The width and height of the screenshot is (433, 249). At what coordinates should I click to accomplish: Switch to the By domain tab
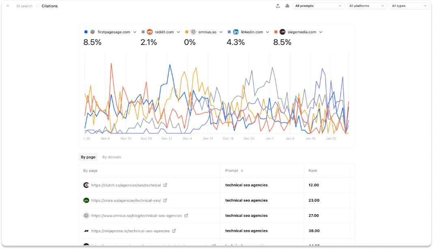pyautogui.click(x=111, y=157)
